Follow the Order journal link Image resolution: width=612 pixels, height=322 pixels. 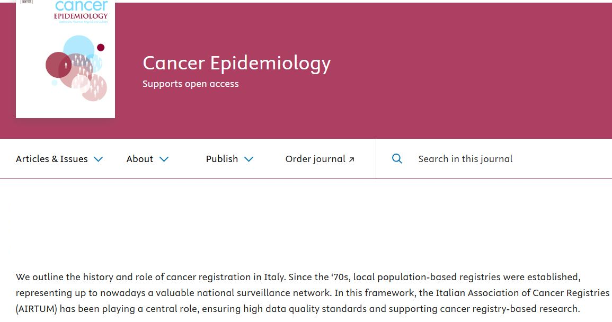tap(315, 159)
